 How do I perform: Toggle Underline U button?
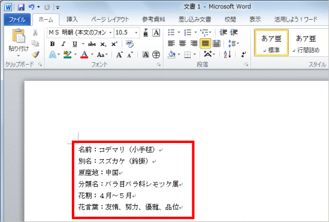click(75, 44)
